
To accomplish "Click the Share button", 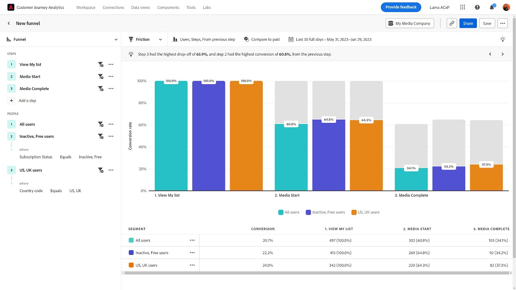I will pyautogui.click(x=468, y=23).
